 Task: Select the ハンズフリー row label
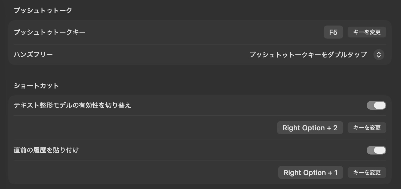tap(33, 55)
